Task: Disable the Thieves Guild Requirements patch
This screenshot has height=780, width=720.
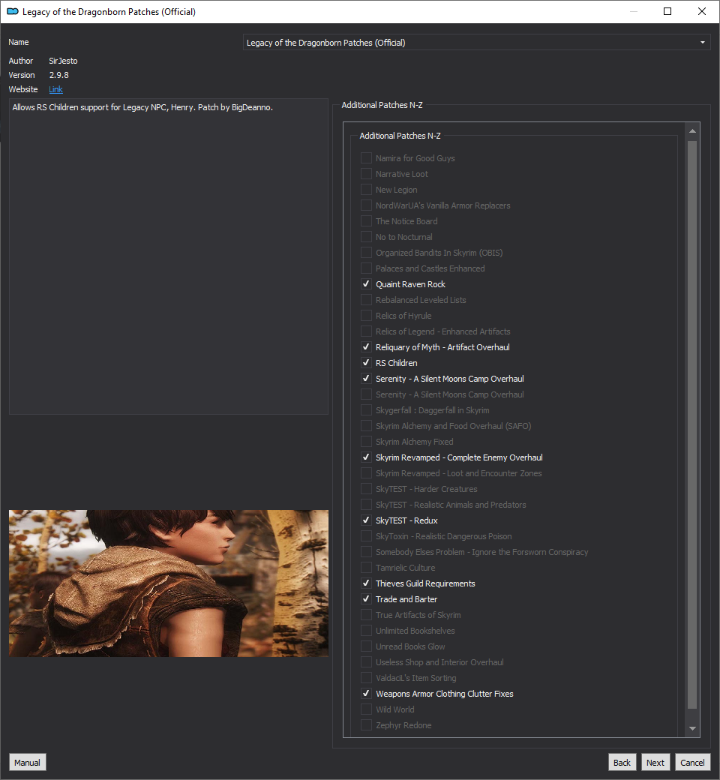Action: (x=366, y=583)
